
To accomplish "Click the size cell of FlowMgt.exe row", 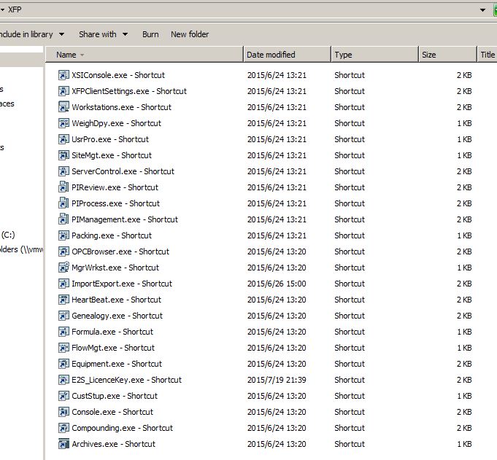I will 464,348.
